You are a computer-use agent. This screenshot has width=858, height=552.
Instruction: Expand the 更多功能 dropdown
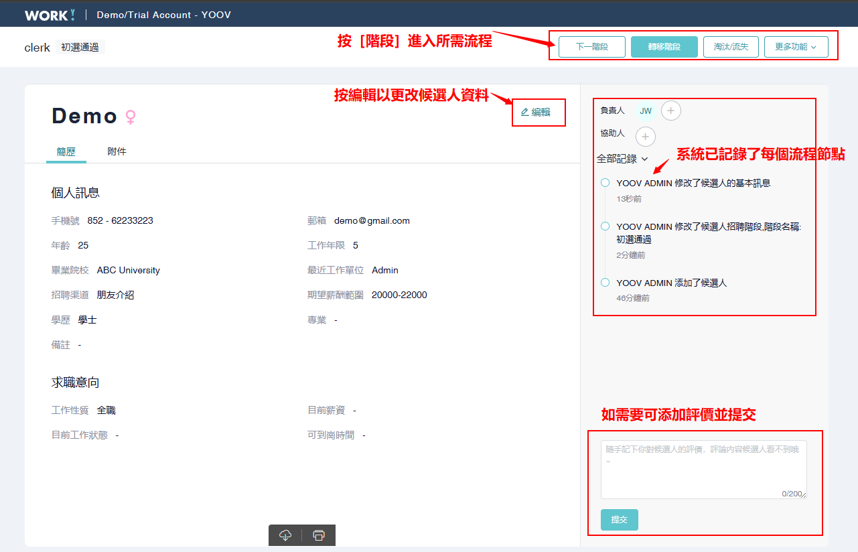pyautogui.click(x=796, y=47)
